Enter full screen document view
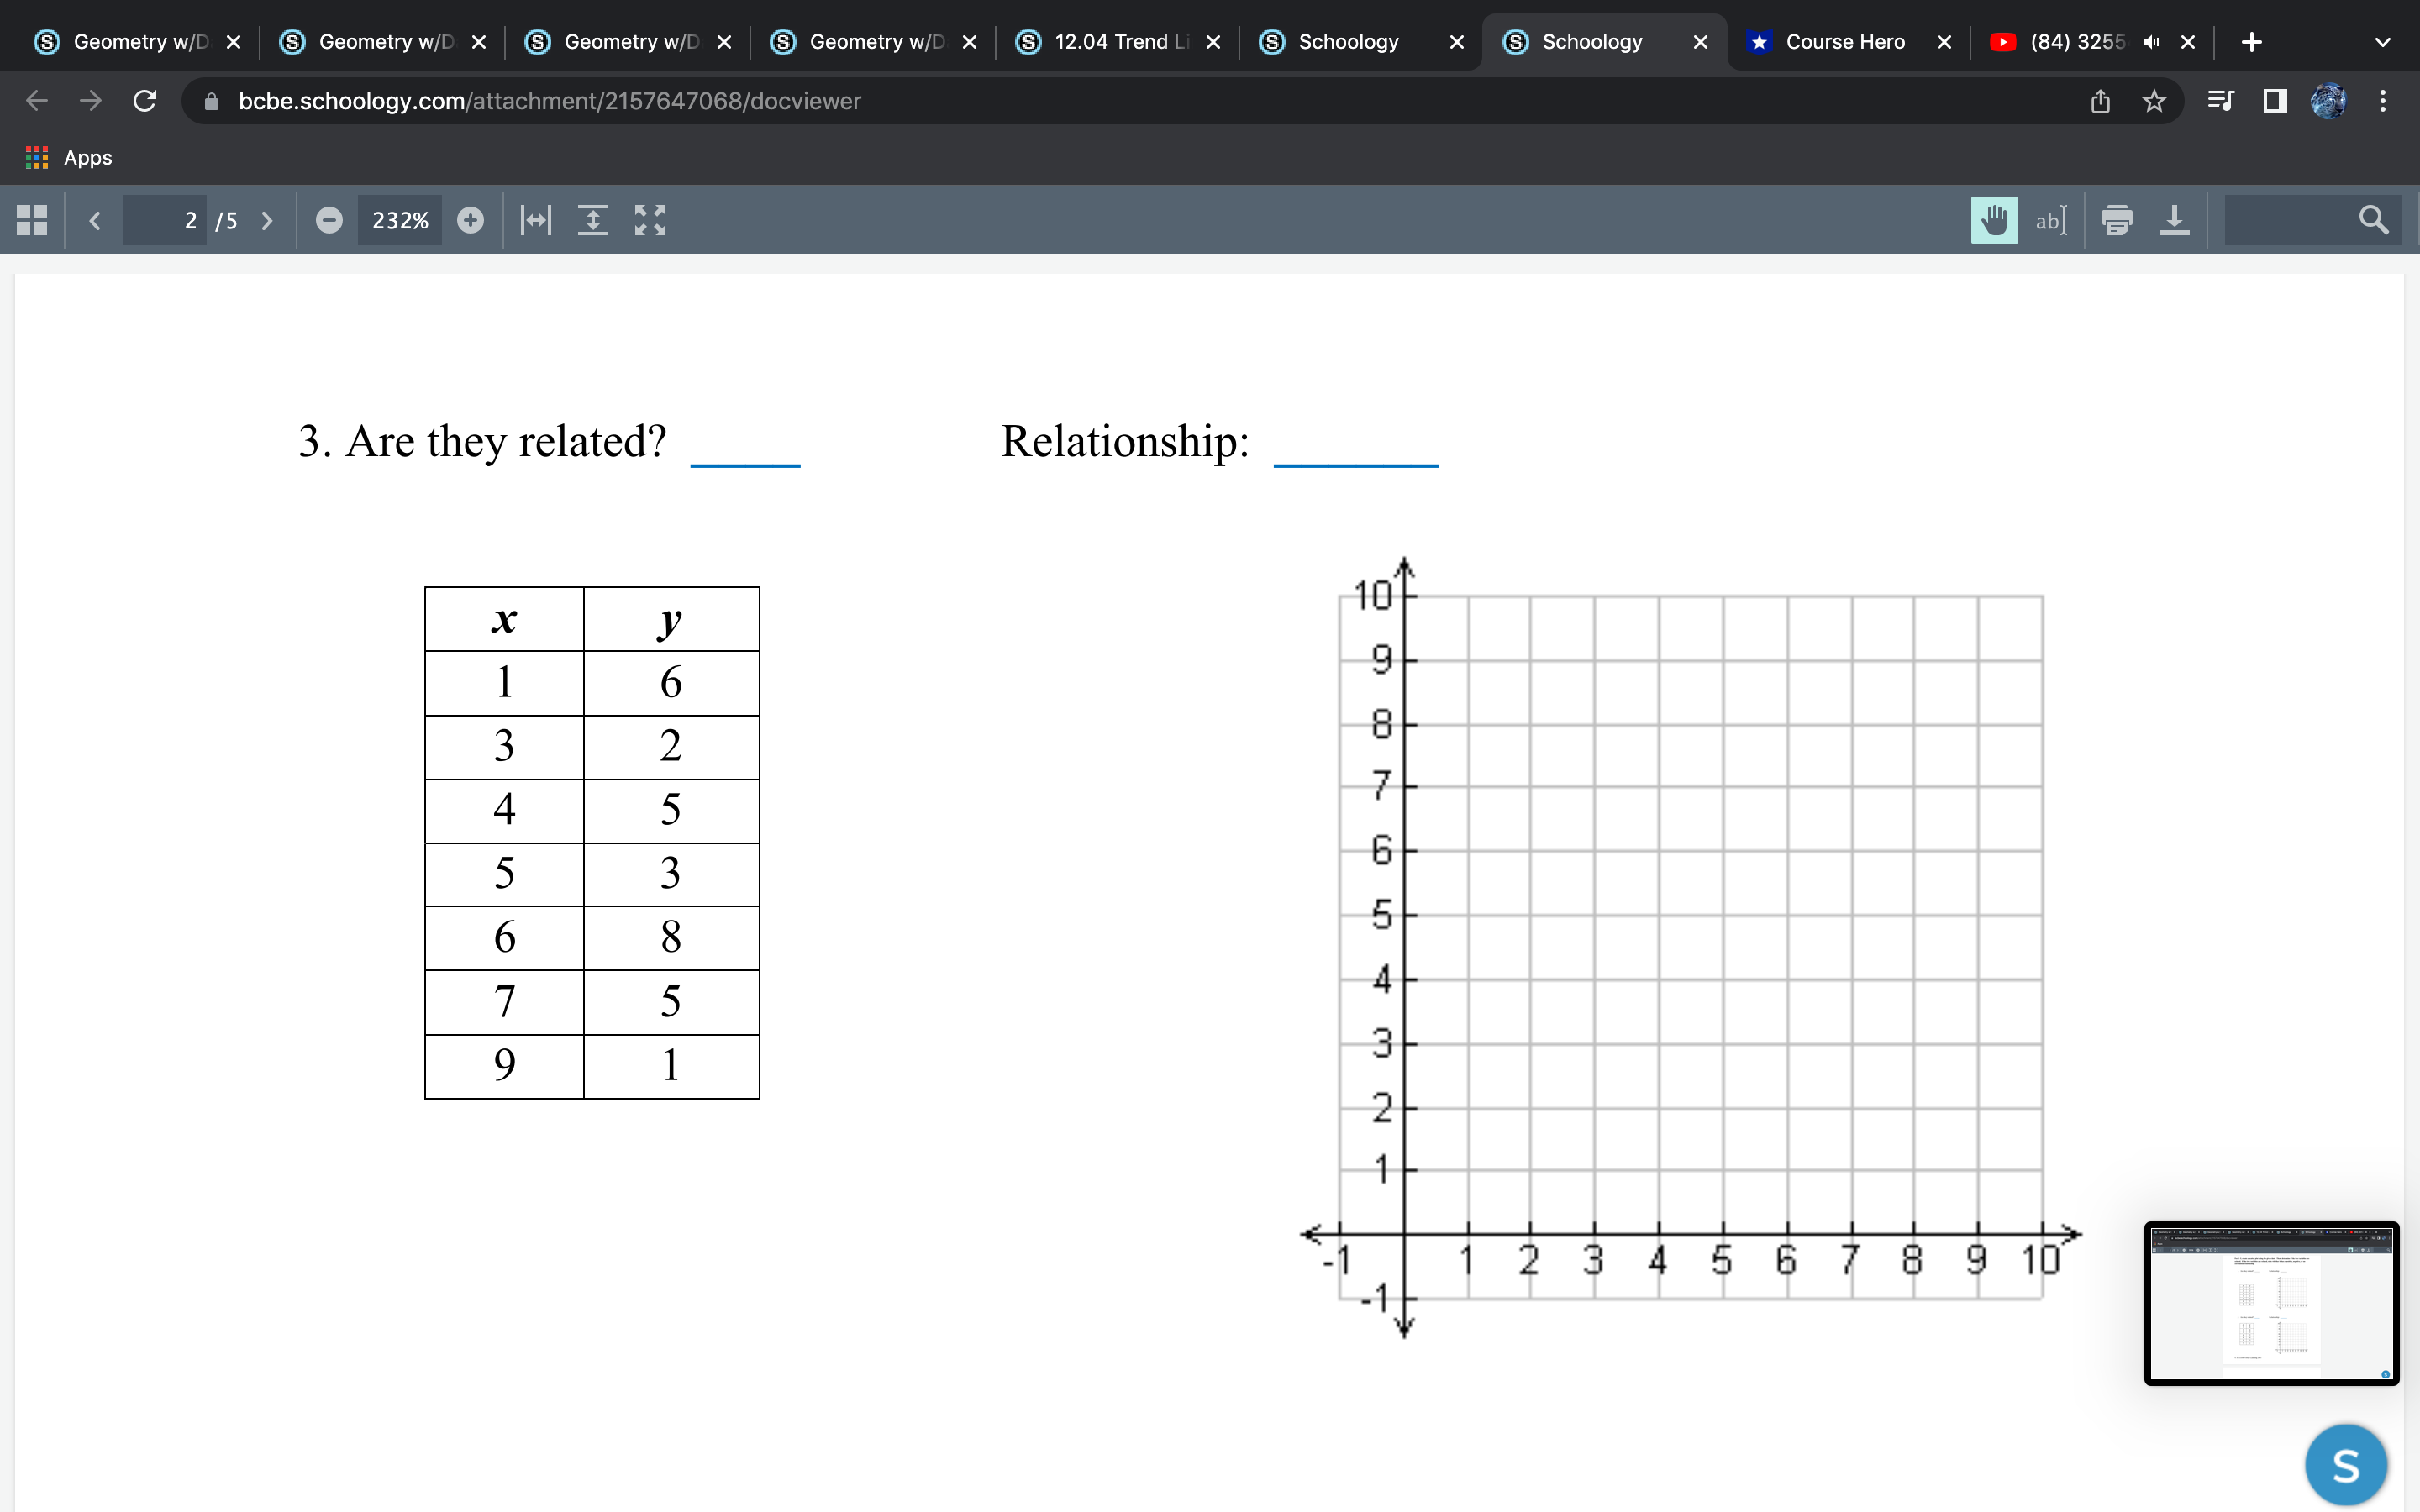This screenshot has width=2420, height=1512. pyautogui.click(x=650, y=220)
